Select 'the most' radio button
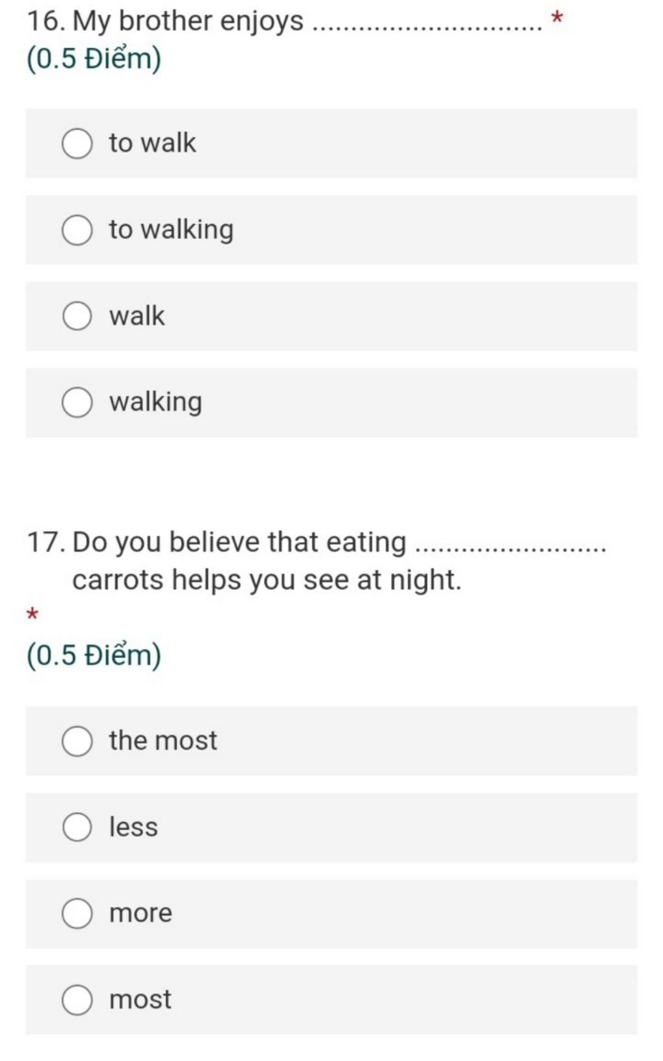The image size is (663, 1061). pyautogui.click(x=77, y=742)
